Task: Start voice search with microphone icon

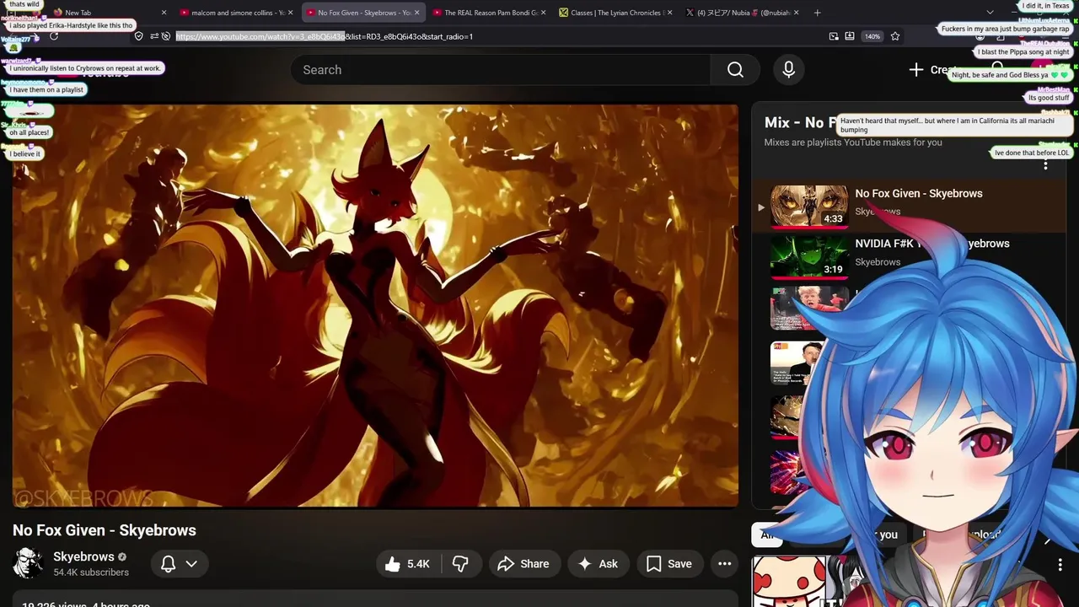Action: pyautogui.click(x=788, y=70)
